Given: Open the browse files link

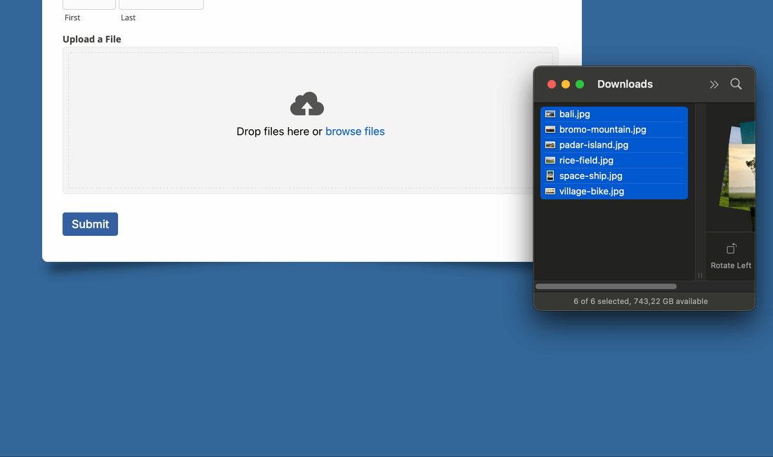Looking at the screenshot, I should point(355,131).
